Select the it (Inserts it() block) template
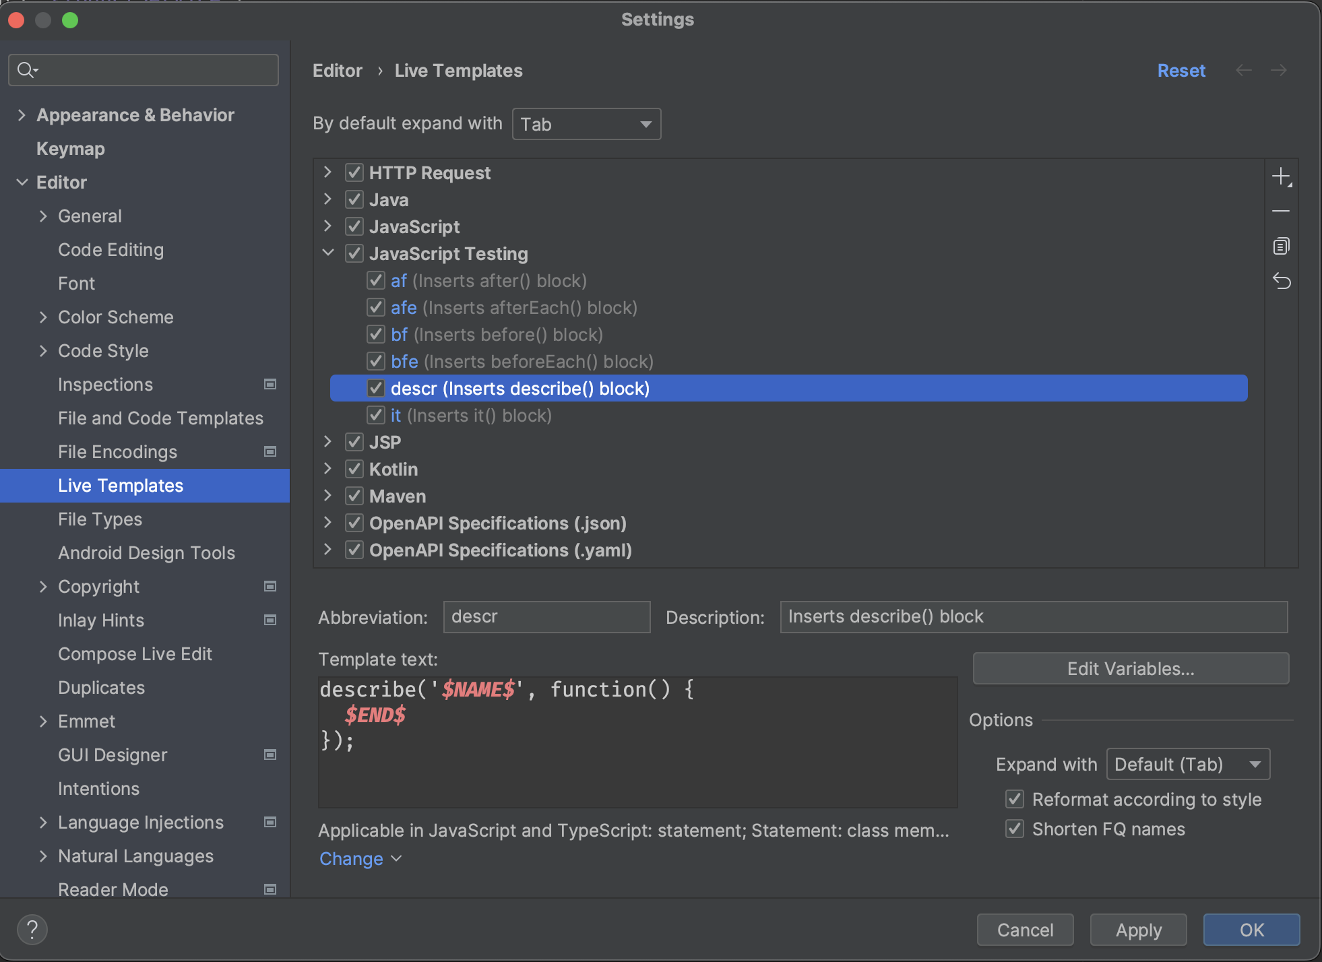1322x962 pixels. [471, 416]
